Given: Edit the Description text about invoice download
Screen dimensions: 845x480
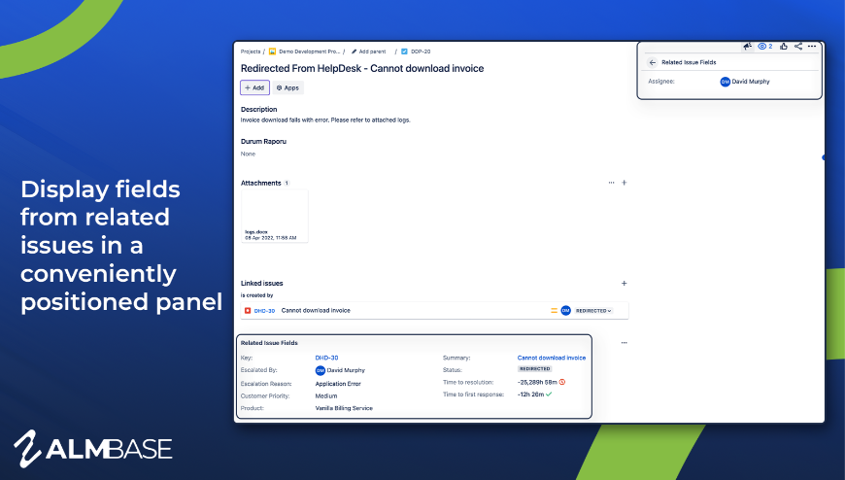Looking at the screenshot, I should pos(325,120).
